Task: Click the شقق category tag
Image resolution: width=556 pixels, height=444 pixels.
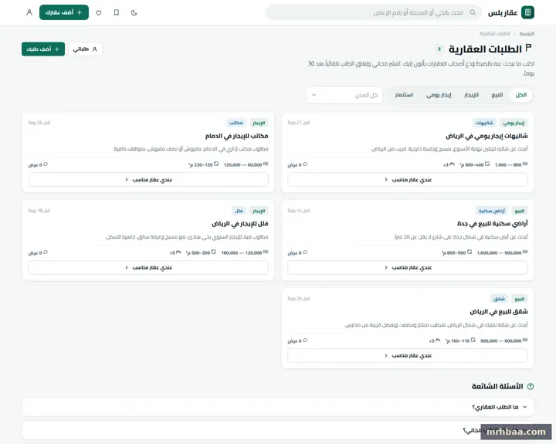Action: click(499, 299)
